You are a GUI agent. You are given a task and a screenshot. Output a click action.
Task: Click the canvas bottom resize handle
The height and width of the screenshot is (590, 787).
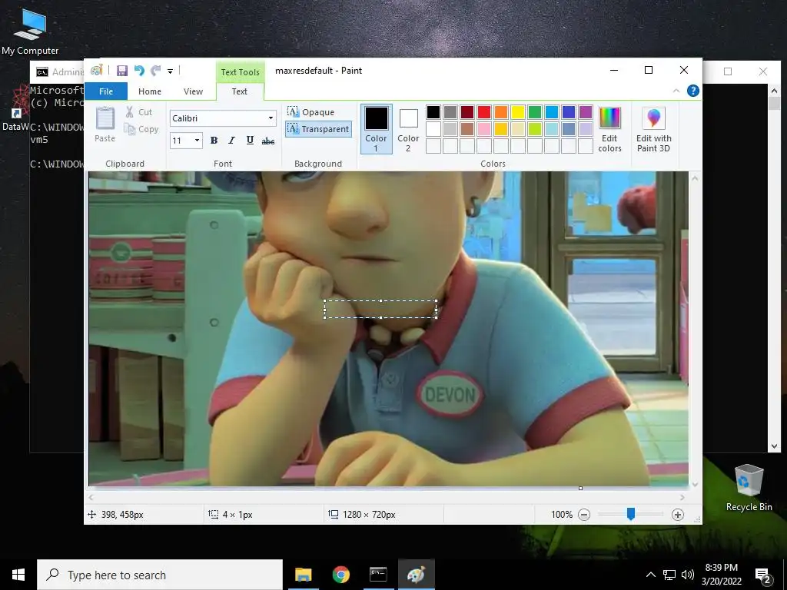581,488
